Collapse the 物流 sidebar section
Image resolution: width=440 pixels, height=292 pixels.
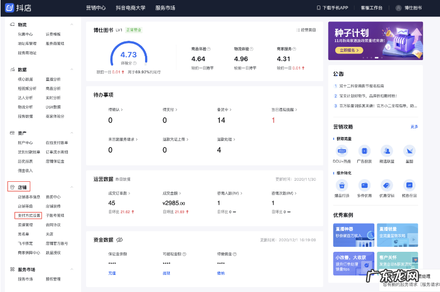pyautogui.click(x=72, y=25)
